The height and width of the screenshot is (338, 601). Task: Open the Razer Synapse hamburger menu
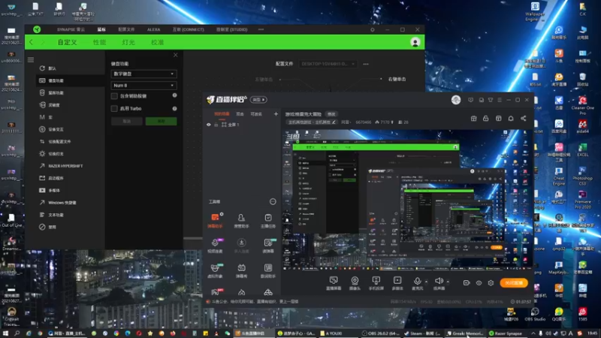pyautogui.click(x=31, y=60)
